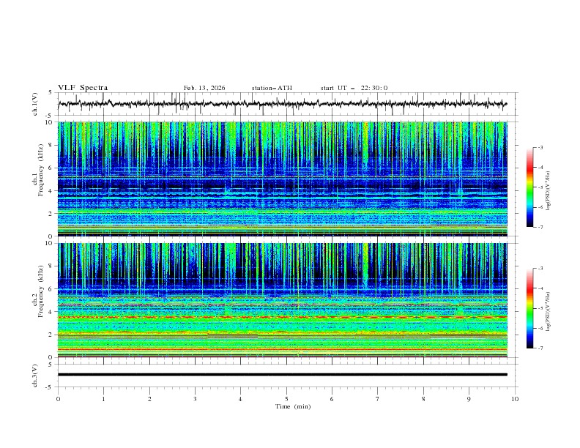The width and height of the screenshot is (580, 448).
Task: Select the Feb. 13, 2026 date label
Action: click(204, 88)
